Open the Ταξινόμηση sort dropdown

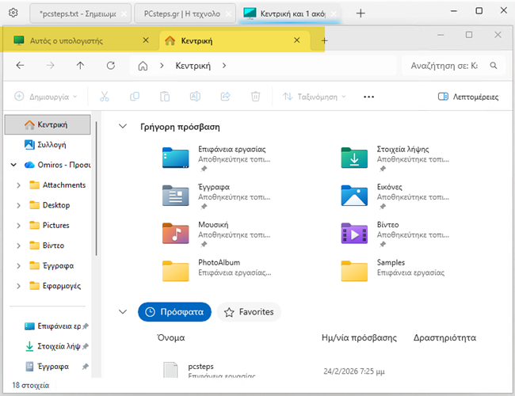pyautogui.click(x=315, y=97)
